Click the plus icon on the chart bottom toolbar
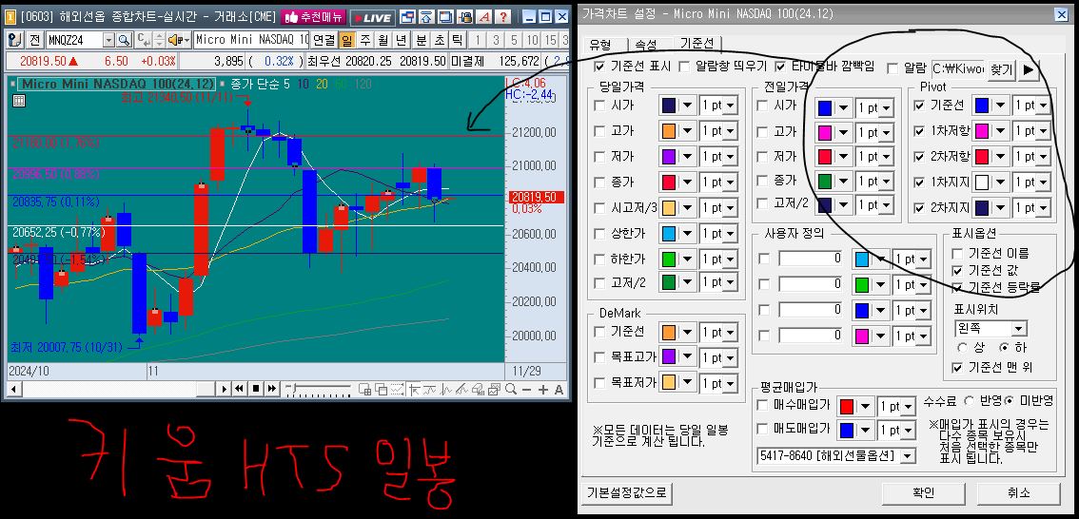The width and height of the screenshot is (1079, 519). (542, 389)
